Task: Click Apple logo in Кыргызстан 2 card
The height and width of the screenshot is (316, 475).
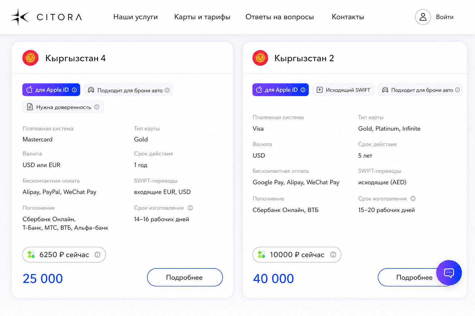Action: point(259,90)
